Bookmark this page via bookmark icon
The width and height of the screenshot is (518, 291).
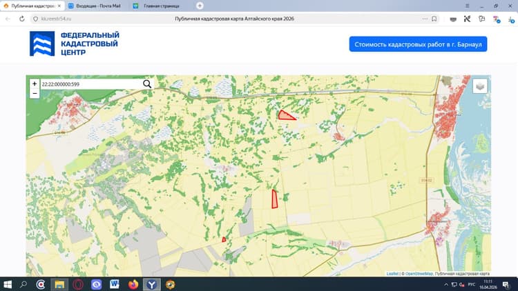(434, 19)
